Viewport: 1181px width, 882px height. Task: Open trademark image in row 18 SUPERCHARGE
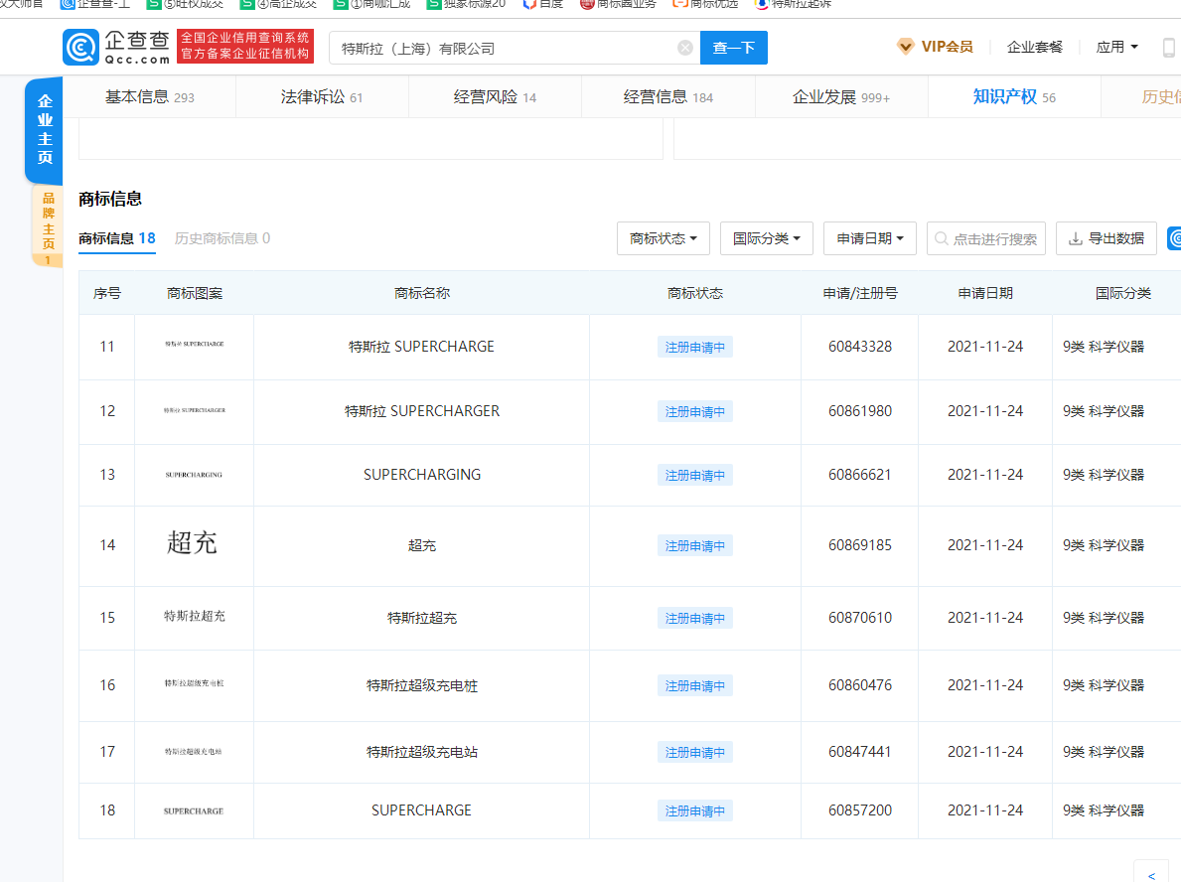(x=194, y=811)
